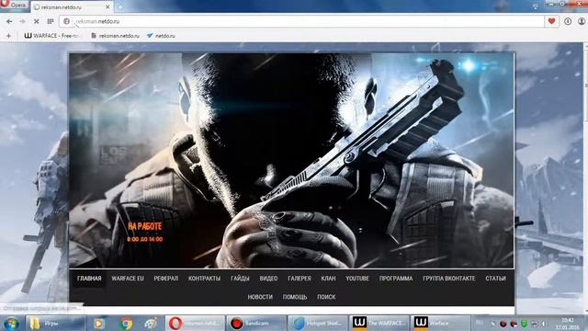Switch to the Opera taskbar button
This screenshot has height=331, width=588.
click(x=195, y=323)
